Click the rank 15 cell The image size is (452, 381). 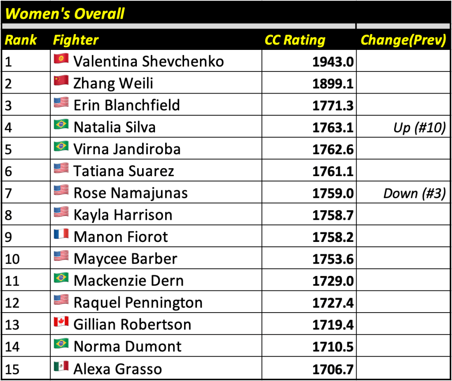pyautogui.click(x=12, y=369)
